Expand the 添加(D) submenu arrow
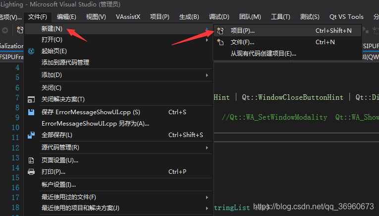The height and width of the screenshot is (216, 379). (207, 75)
